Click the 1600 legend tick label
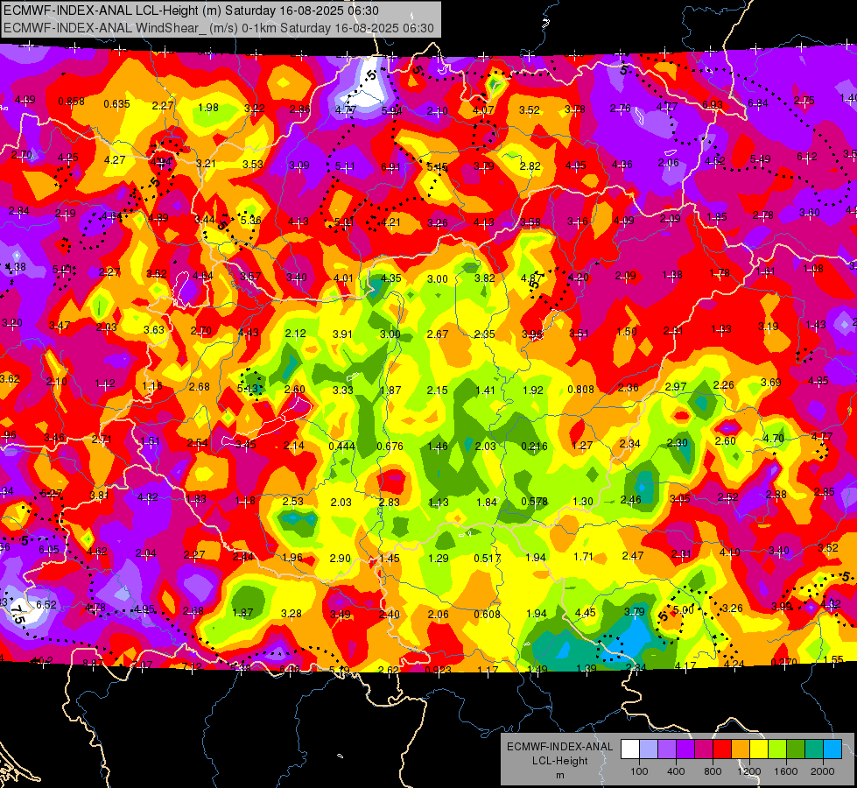This screenshot has height=788, width=857. [786, 771]
